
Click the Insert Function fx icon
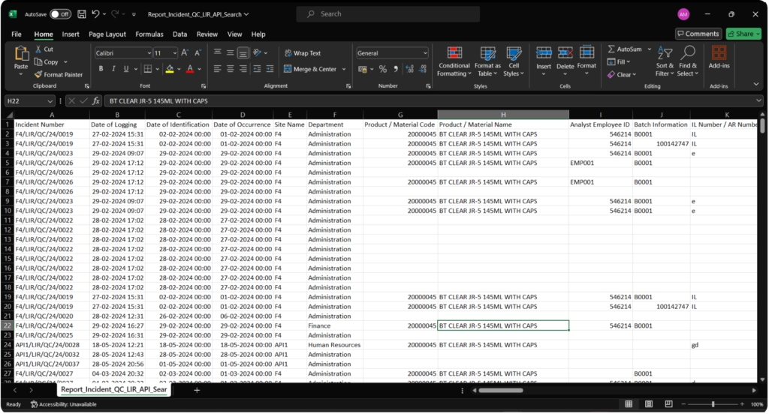click(96, 101)
